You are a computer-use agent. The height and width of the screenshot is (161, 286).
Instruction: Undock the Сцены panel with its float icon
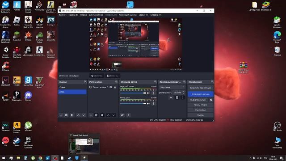(85, 82)
